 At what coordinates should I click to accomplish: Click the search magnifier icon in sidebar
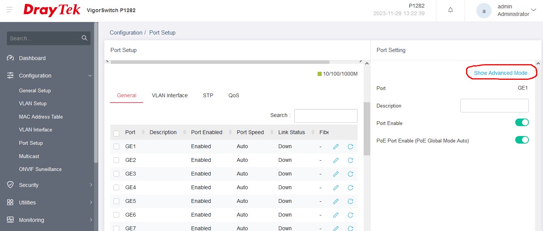85,38
